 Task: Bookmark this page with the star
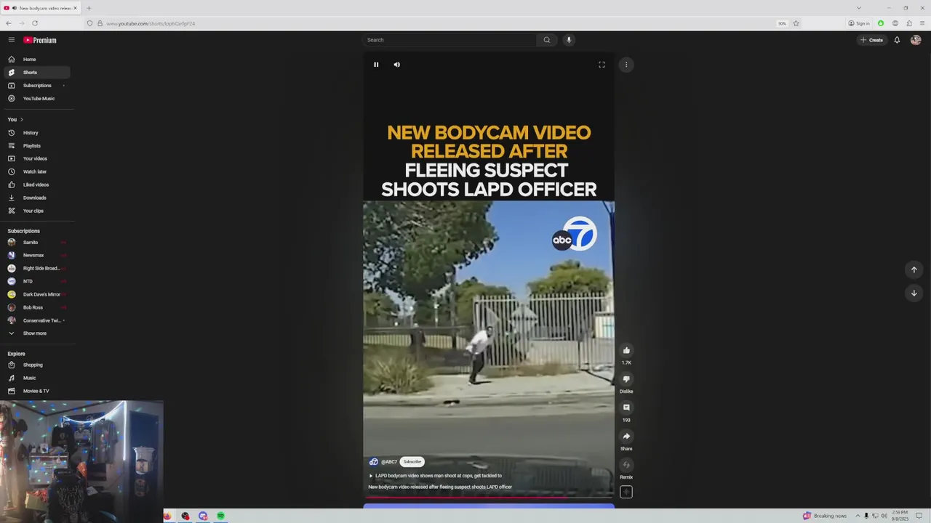pos(796,23)
